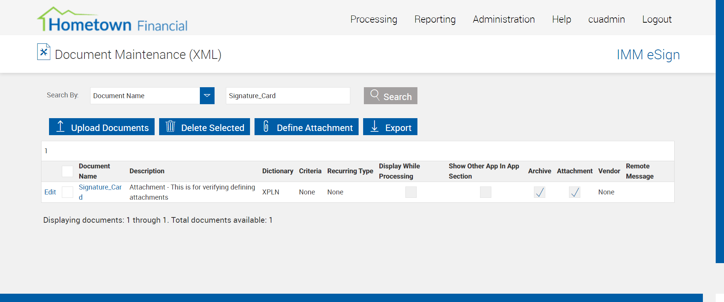This screenshot has height=302, width=724.
Task: Expand the Search By dropdown arrow
Action: point(207,96)
